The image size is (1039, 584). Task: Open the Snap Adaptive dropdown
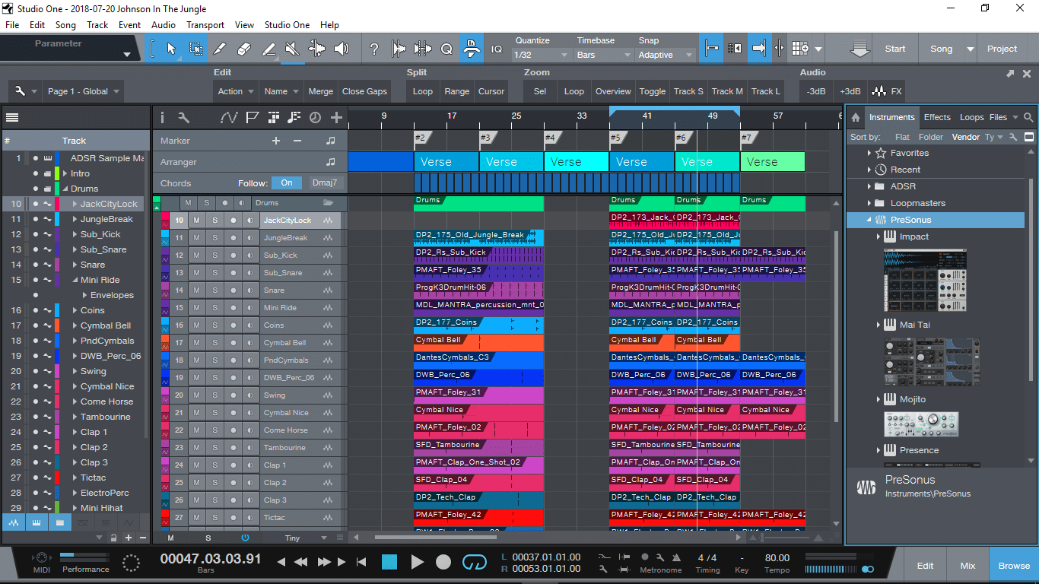point(666,55)
